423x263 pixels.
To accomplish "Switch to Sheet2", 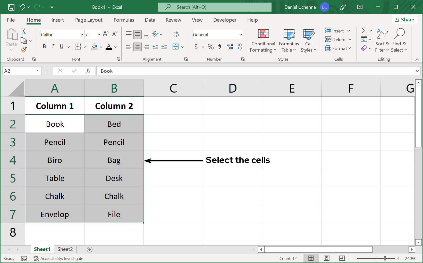I will pyautogui.click(x=65, y=249).
